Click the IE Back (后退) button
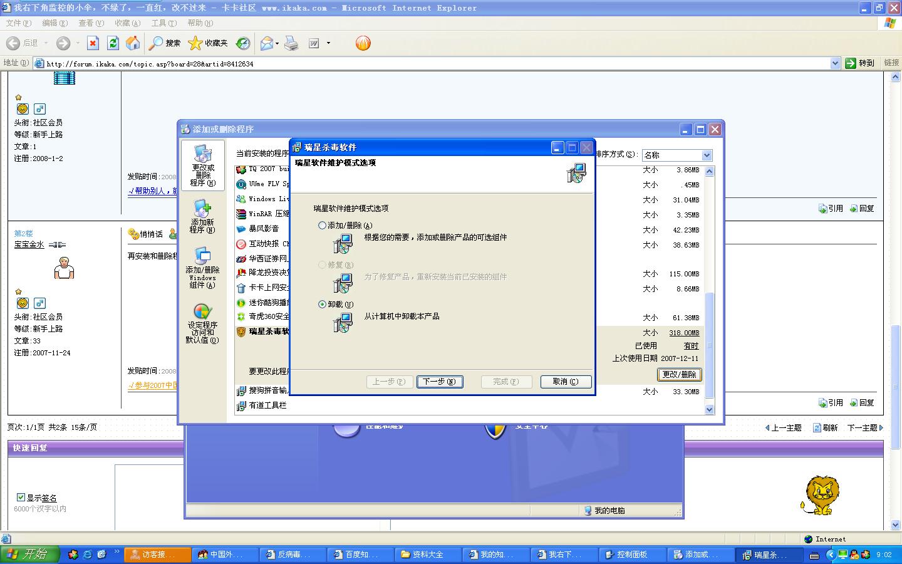 coord(23,43)
